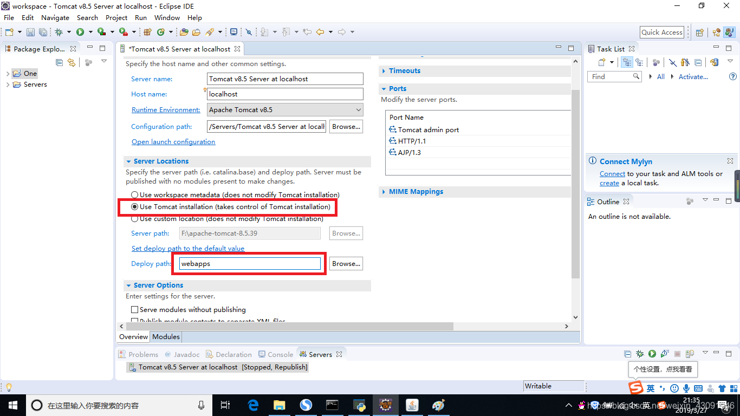
Task: Click the Open Type toolbar icon
Action: [x=184, y=32]
